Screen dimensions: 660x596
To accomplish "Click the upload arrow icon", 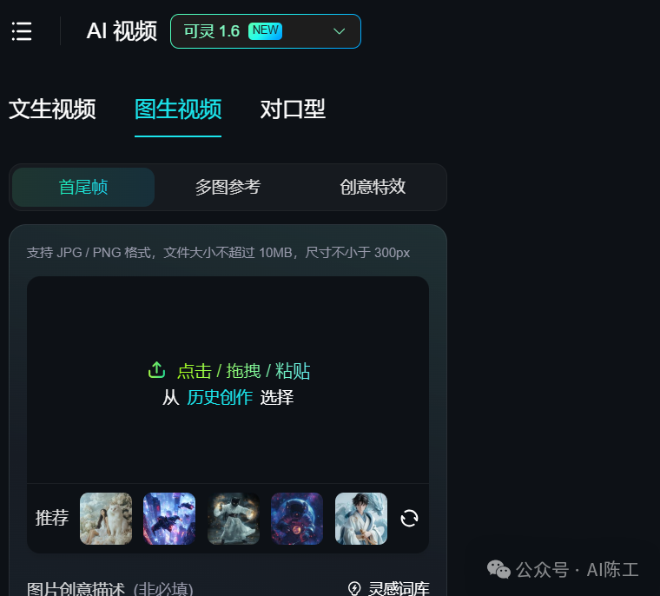I will click(156, 370).
